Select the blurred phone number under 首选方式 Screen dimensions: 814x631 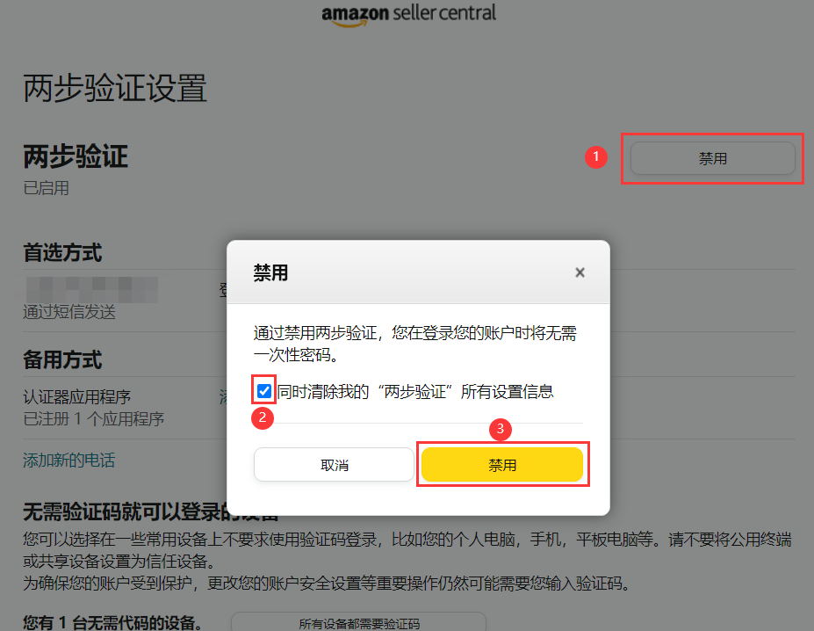(x=92, y=289)
